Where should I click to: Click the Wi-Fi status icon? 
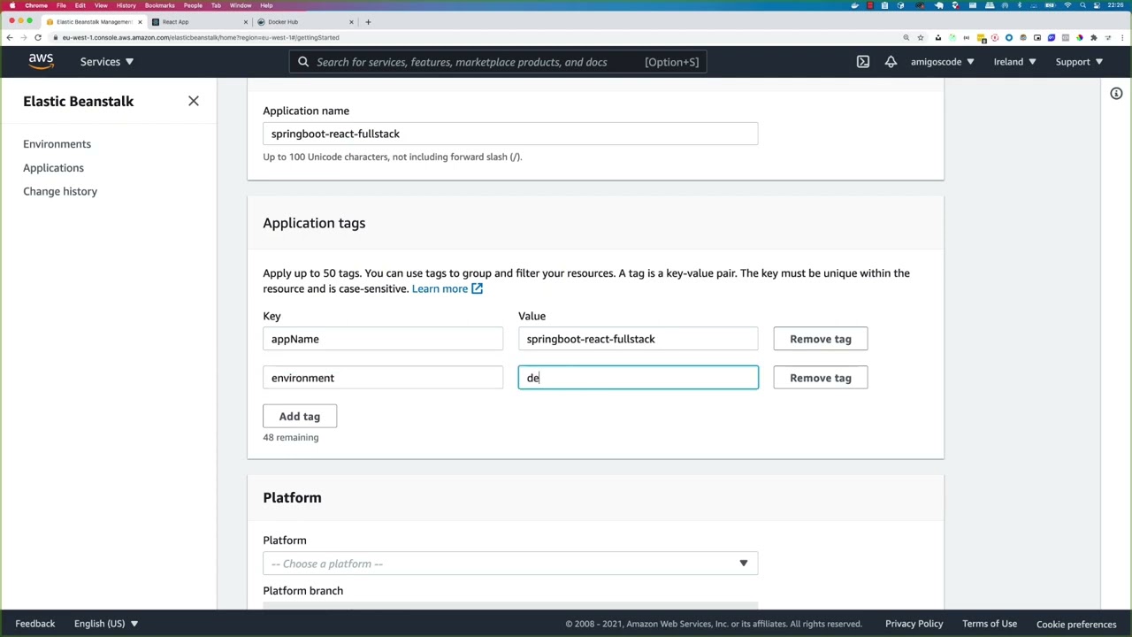1067,5
